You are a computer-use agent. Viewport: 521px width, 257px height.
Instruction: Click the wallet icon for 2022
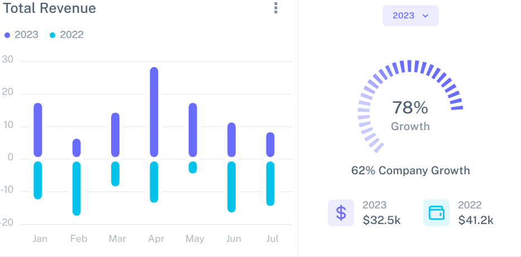(x=436, y=213)
